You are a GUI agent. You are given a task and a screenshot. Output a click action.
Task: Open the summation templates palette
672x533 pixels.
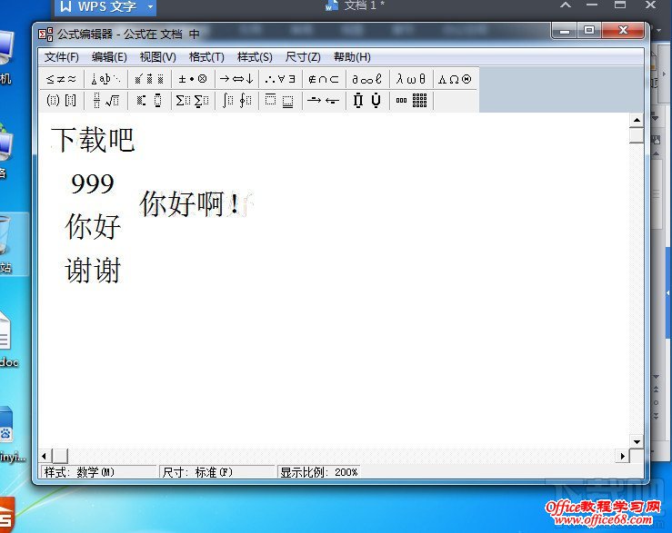click(x=192, y=101)
